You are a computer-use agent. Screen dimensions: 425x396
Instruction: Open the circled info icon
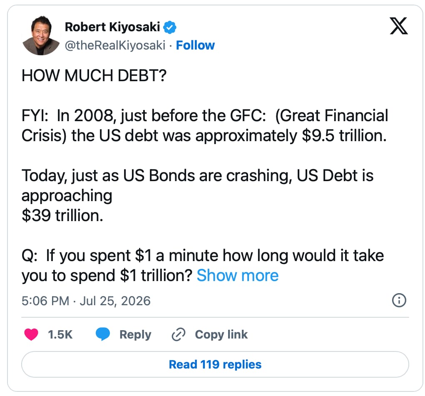click(x=399, y=300)
